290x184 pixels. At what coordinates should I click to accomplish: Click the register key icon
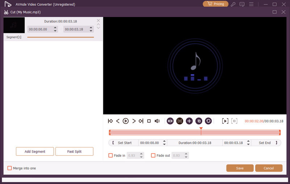tap(233, 4)
